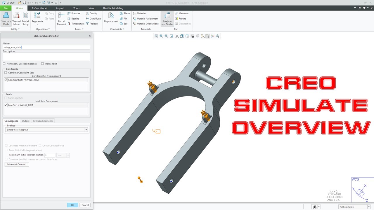Click Cancel in Static Analysis Definition

tap(85, 205)
